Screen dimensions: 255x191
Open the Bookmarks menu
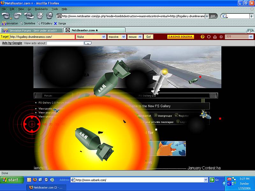pyautogui.click(x=41, y=9)
